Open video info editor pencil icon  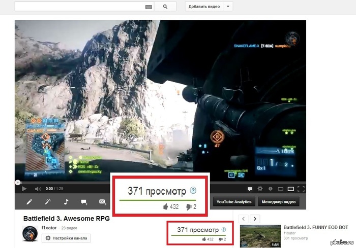[x=29, y=201]
